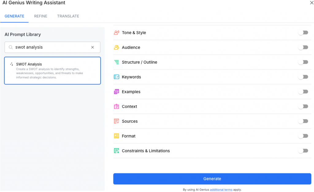Click the Keywords checklist icon
The width and height of the screenshot is (314, 192).
pos(116,77)
